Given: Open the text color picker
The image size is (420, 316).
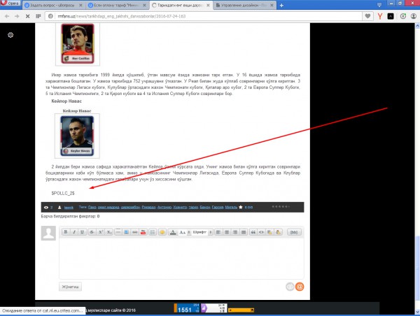Looking at the screenshot, I should pyautogui.click(x=173, y=232).
